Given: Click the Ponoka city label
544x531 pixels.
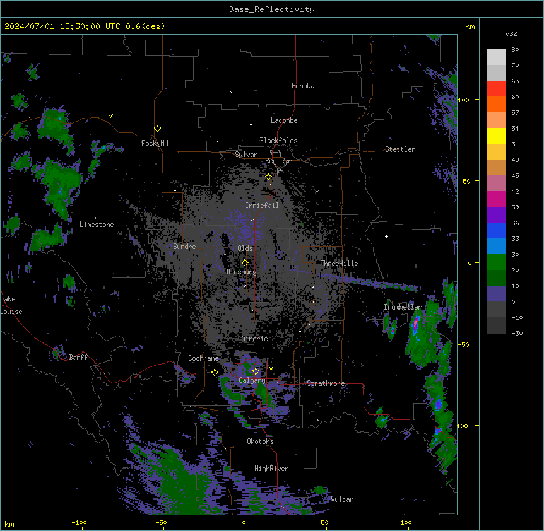Looking at the screenshot, I should (303, 86).
